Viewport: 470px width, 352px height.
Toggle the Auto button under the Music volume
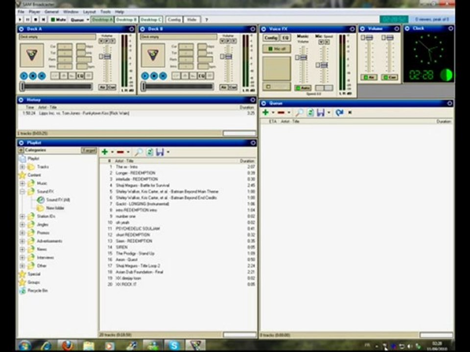(303, 88)
